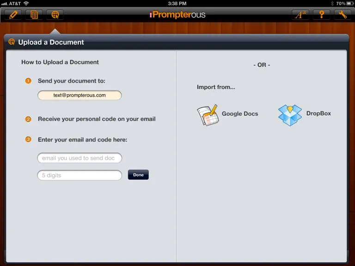The image size is (355, 266).
Task: Tap the DropBox box icon
Action: [x=290, y=115]
